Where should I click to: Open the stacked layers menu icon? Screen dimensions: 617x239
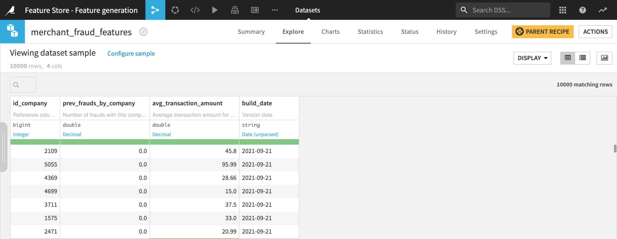click(235, 10)
